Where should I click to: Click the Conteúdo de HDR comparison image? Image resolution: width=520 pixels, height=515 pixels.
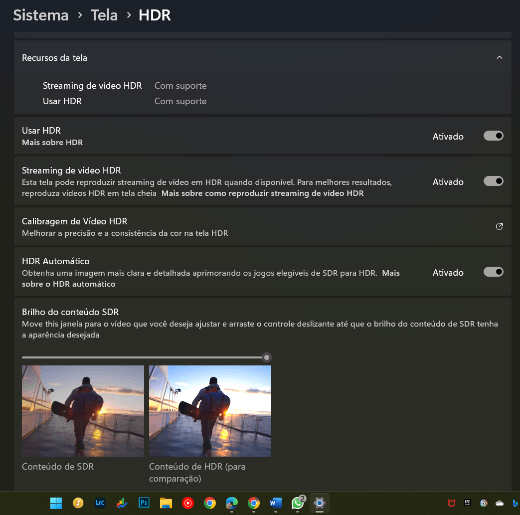210,411
